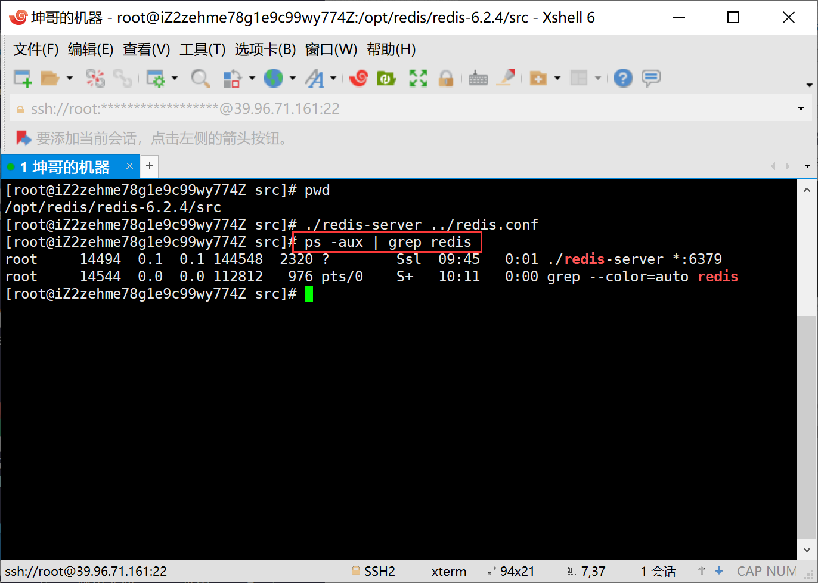Image resolution: width=818 pixels, height=583 pixels.
Task: Click the speech bubble feedback icon
Action: [650, 78]
